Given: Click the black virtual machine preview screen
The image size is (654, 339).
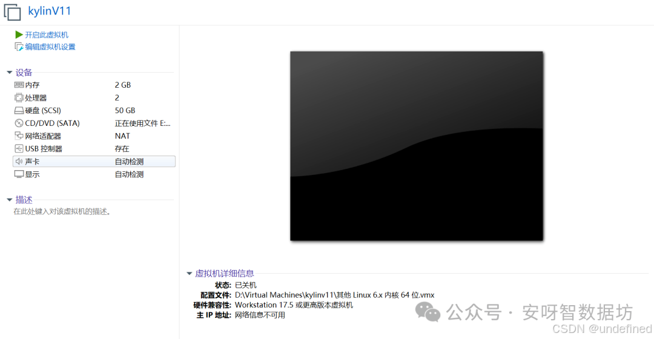Looking at the screenshot, I should point(417,146).
